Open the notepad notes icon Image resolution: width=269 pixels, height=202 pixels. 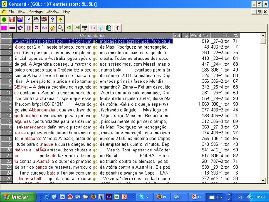109,28
